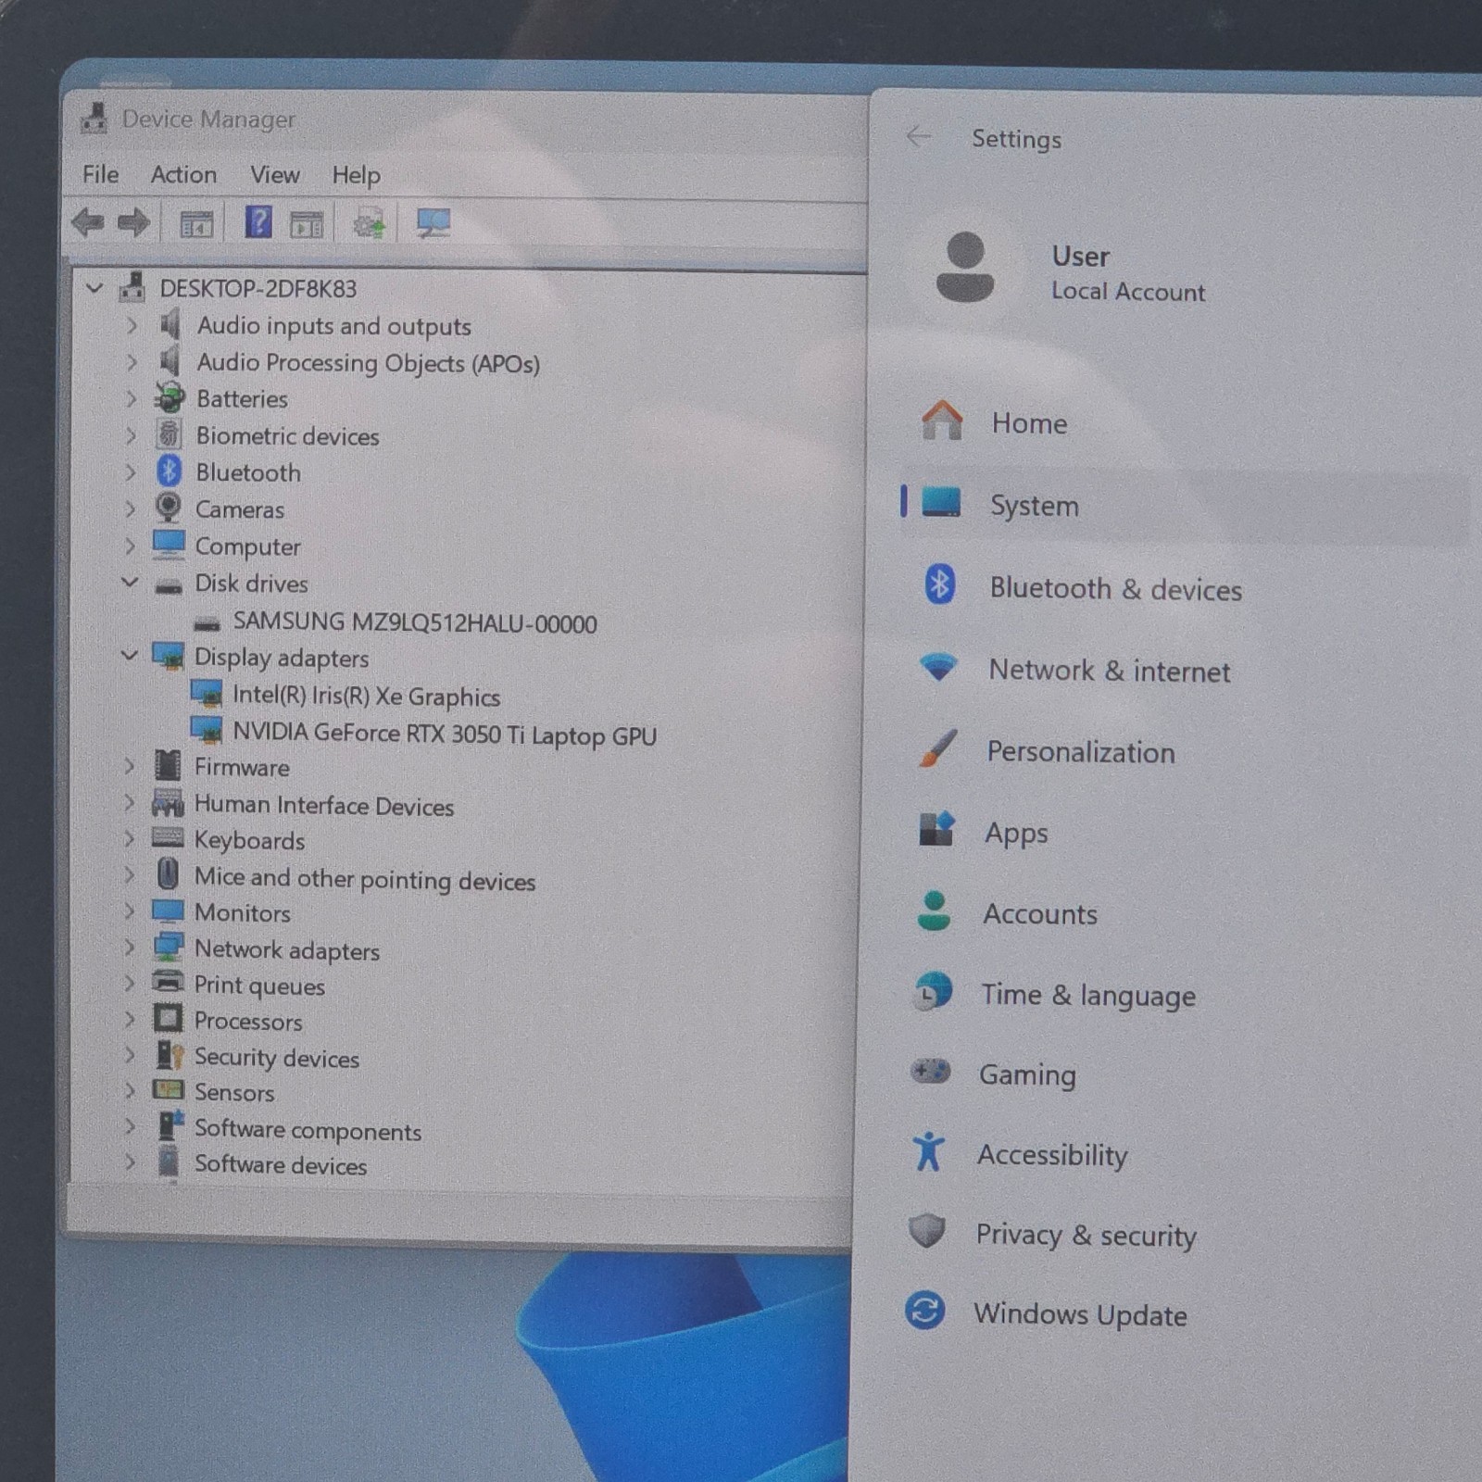Screen dimensions: 1482x1482
Task: Click the Batteries icon in device tree
Action: click(170, 397)
